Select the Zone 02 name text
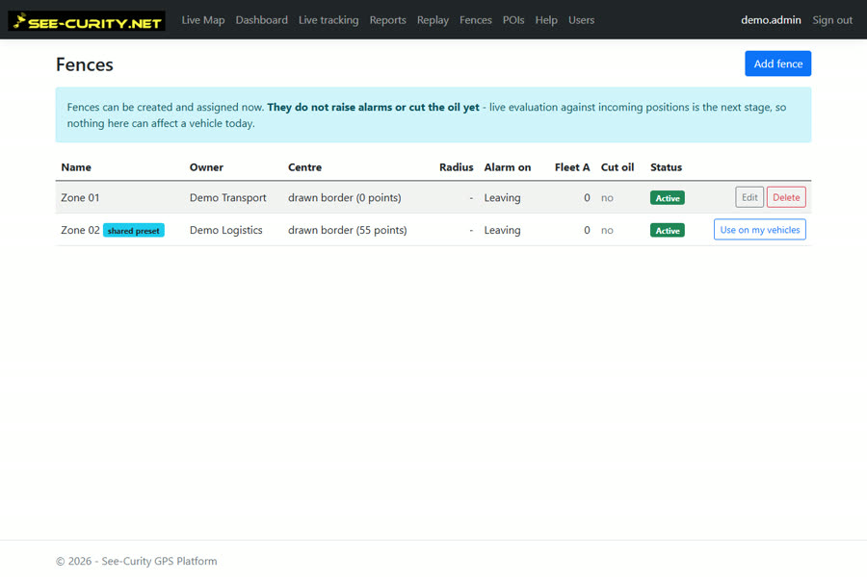Image resolution: width=867 pixels, height=581 pixels. click(x=80, y=230)
